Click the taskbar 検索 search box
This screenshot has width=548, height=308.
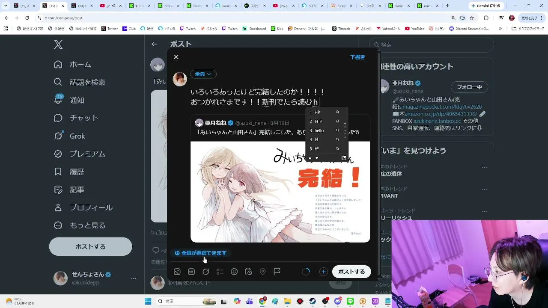pos(187,301)
